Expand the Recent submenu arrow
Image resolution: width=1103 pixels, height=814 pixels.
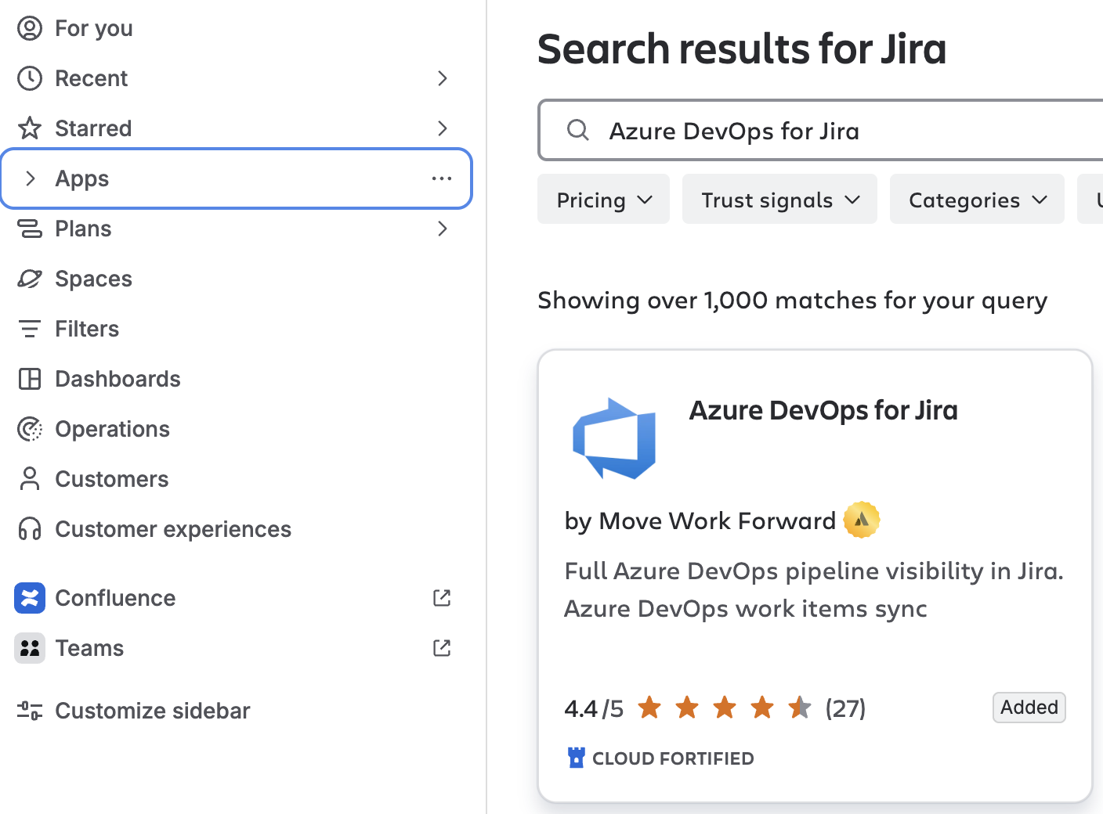coord(442,78)
